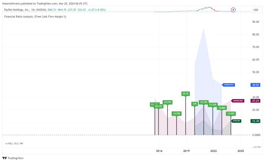265x162 pixels.
Task: Click the 23.27% data marker
Action: (x=204, y=102)
